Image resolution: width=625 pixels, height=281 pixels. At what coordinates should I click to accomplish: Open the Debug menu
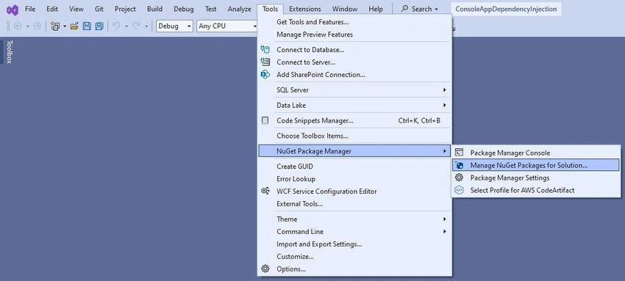point(183,9)
